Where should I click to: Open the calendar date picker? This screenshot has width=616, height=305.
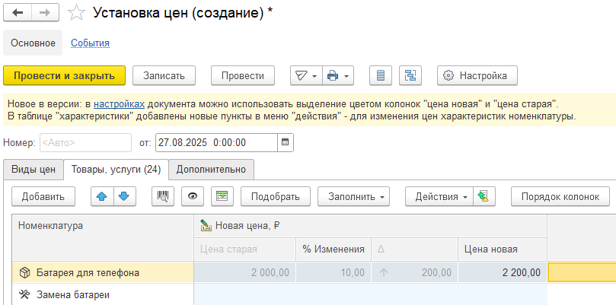click(285, 142)
